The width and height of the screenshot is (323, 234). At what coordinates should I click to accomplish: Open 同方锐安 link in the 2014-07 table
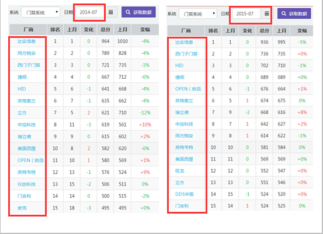(26, 53)
